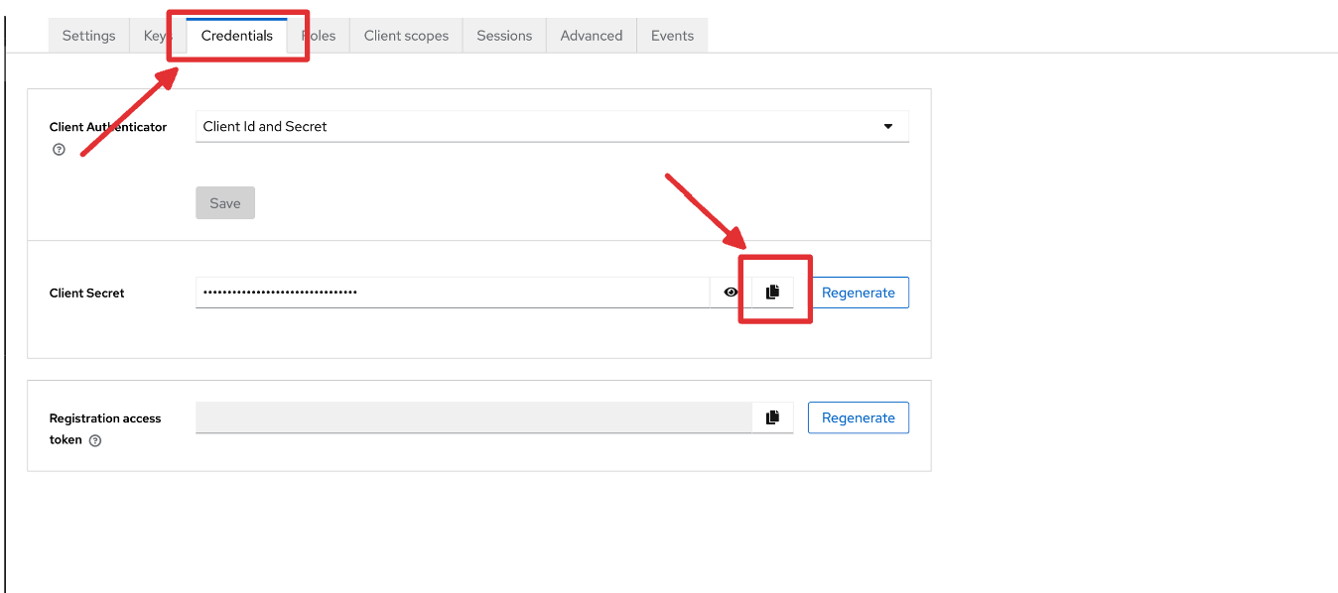Click help icon under Client Authenticator

[59, 150]
